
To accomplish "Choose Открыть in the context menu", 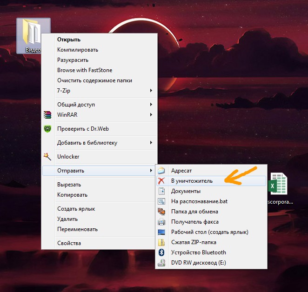I will (x=69, y=40).
